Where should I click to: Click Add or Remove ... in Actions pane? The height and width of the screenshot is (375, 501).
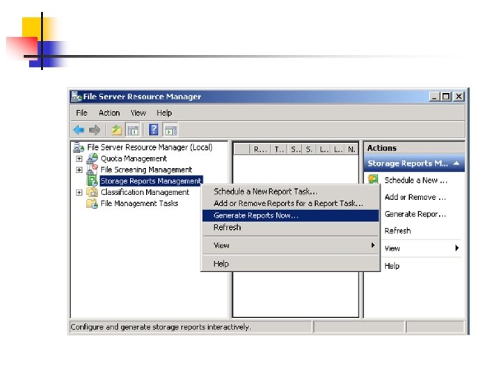click(x=415, y=197)
